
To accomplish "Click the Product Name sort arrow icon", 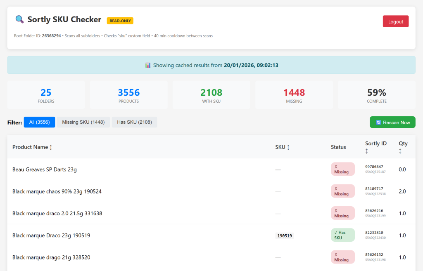I will [x=51, y=147].
